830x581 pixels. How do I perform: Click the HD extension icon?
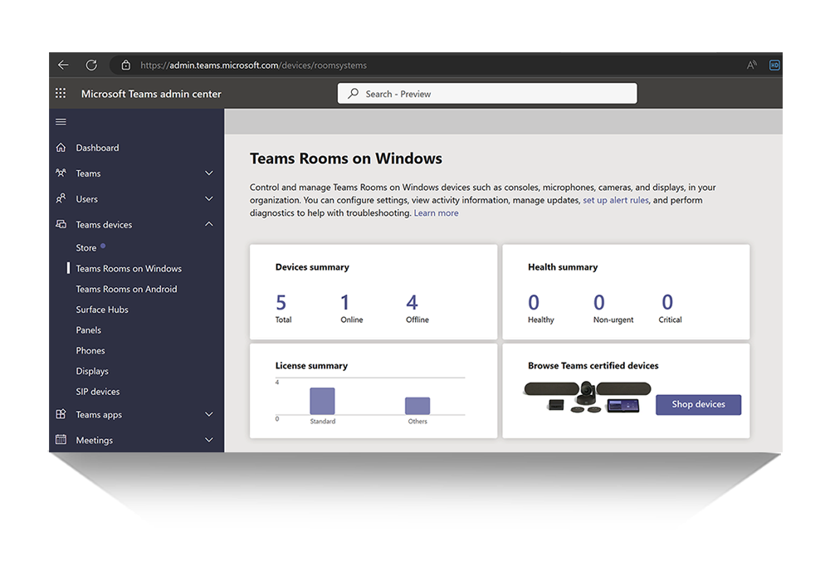click(774, 65)
